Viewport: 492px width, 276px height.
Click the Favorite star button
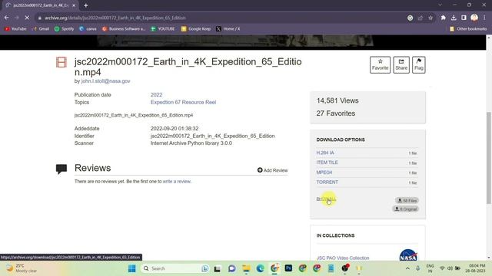(380, 64)
